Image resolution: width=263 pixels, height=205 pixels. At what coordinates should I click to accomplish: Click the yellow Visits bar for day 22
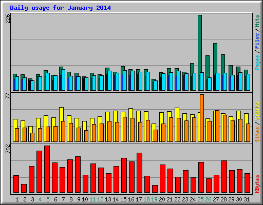pyautogui.click(x=177, y=113)
